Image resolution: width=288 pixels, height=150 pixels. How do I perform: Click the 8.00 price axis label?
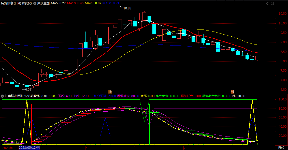283,61
